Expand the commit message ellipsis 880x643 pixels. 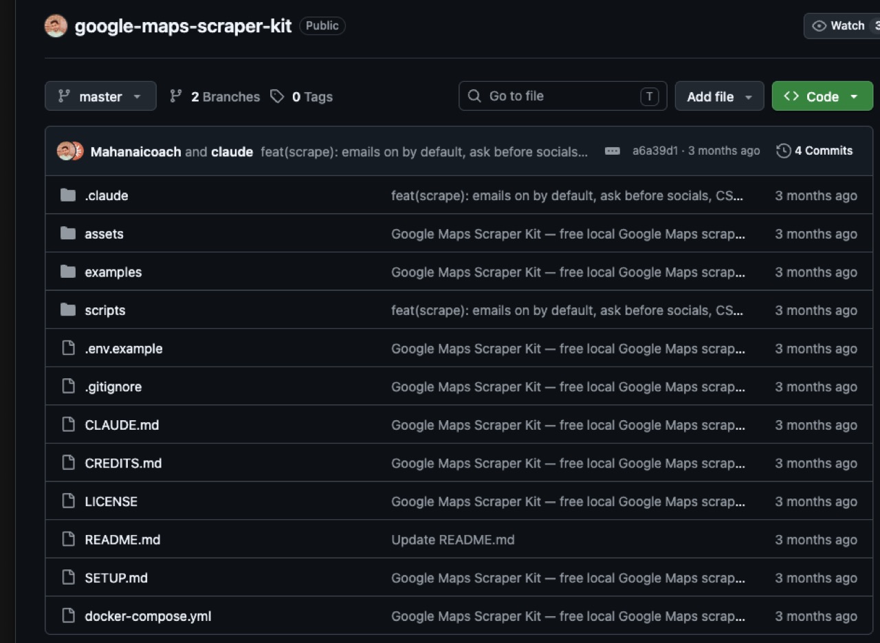[x=612, y=151]
